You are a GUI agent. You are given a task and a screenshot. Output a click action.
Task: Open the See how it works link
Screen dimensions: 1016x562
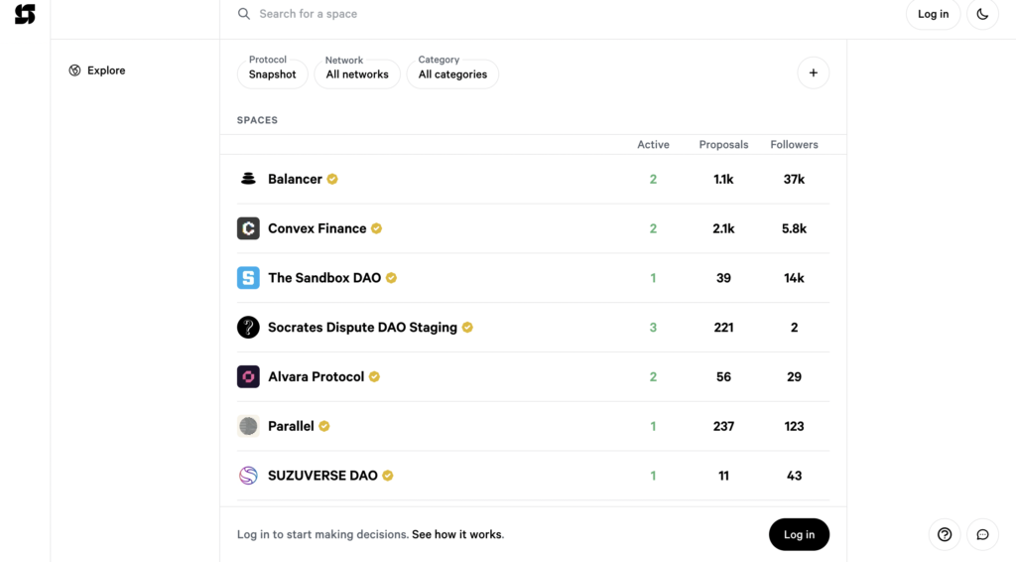456,534
